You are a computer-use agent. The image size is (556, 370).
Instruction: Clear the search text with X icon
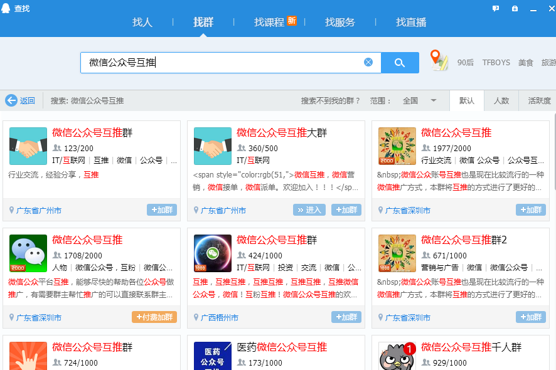click(x=368, y=62)
